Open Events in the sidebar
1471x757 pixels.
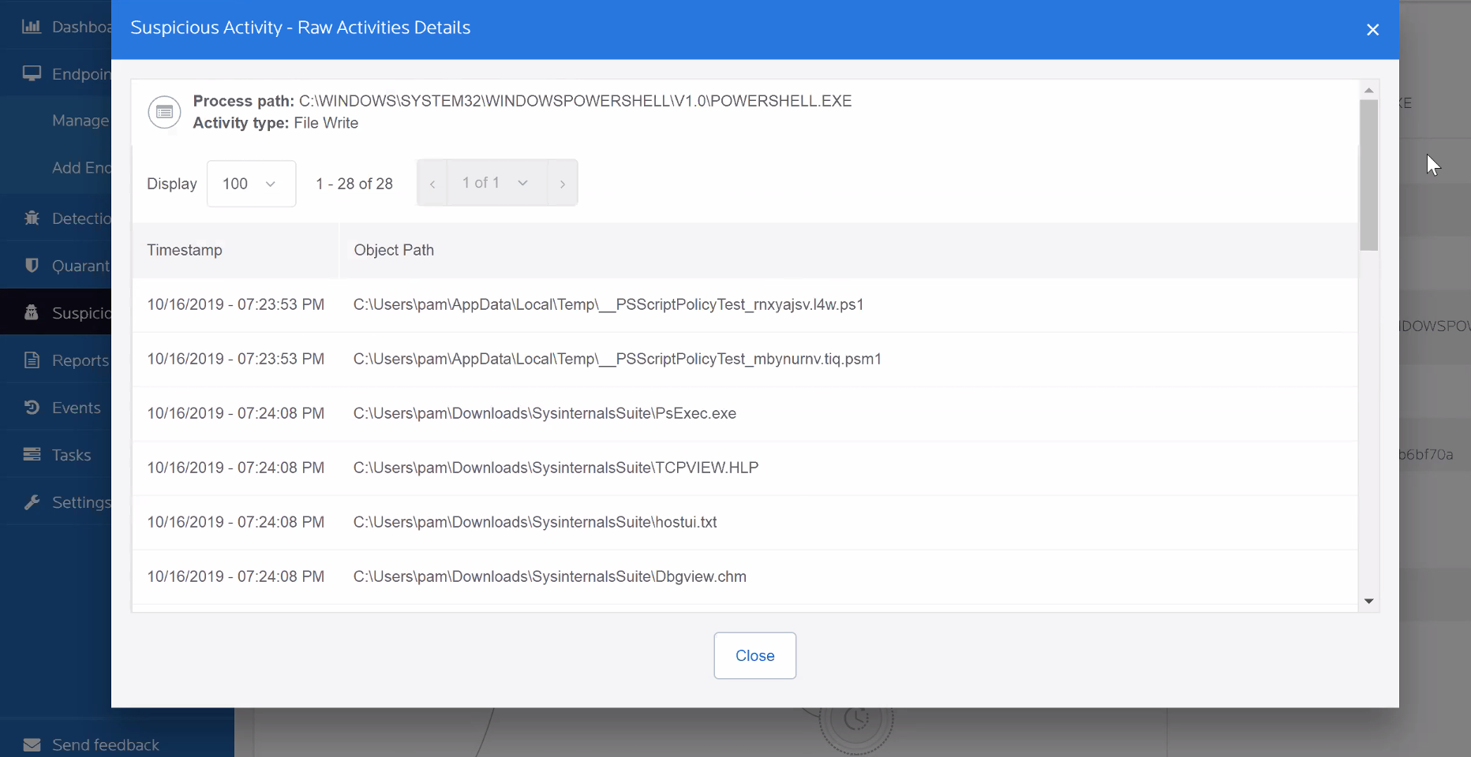[x=77, y=408]
